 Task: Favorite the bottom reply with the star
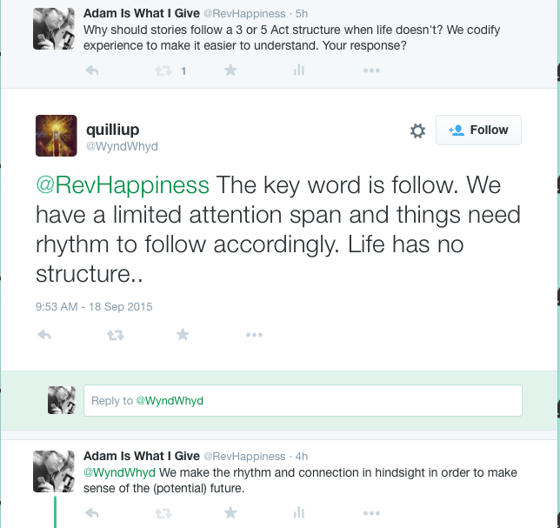tap(230, 513)
